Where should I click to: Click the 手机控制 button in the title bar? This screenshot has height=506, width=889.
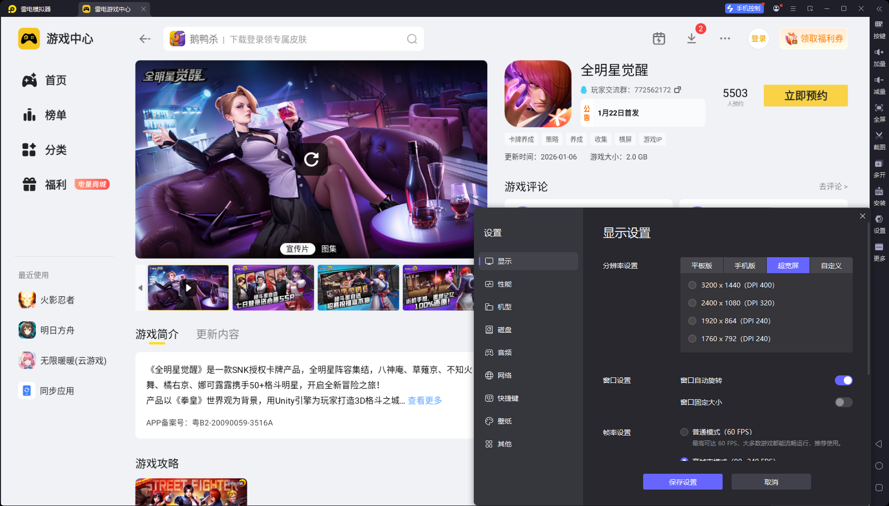[x=744, y=8]
